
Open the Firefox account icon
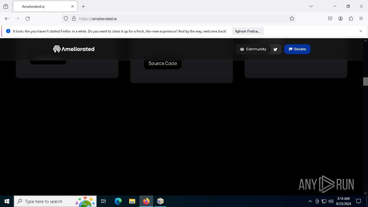[x=340, y=19]
